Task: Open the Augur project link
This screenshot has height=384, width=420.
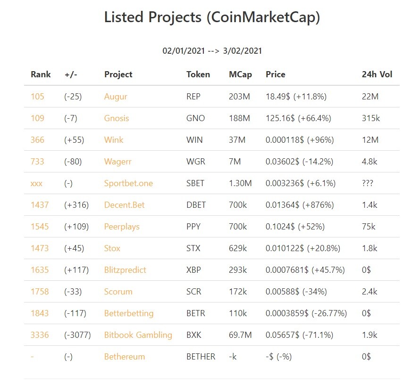Action: coord(116,97)
